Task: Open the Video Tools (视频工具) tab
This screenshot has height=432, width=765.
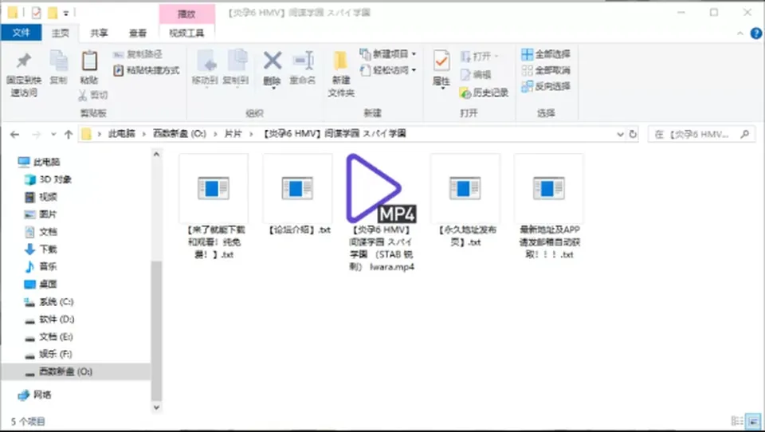Action: [186, 33]
